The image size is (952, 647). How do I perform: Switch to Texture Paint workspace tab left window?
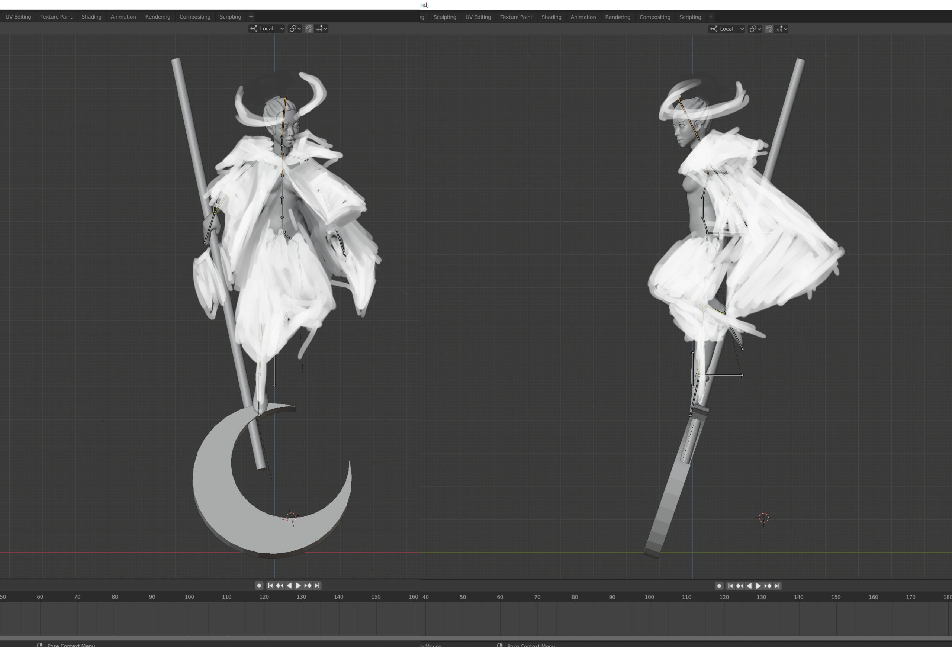[56, 17]
